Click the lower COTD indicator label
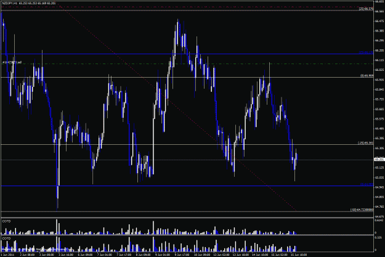The image size is (385, 257). click(x=6, y=239)
